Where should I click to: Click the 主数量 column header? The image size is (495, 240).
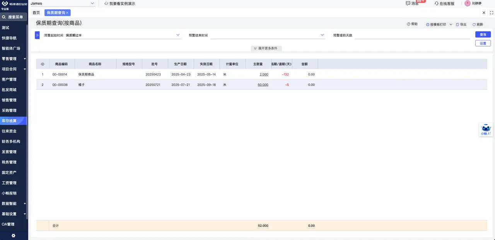[258, 64]
